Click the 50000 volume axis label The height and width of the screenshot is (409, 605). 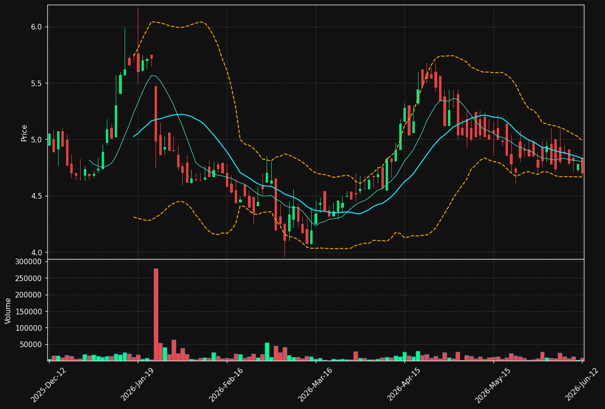[x=30, y=345]
